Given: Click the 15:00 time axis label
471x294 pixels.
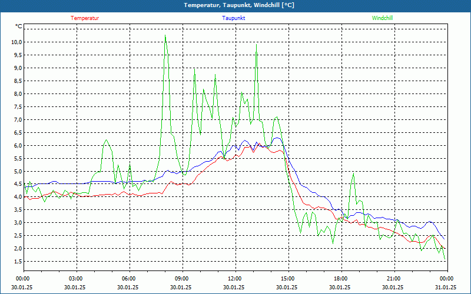Looking at the screenshot, I should click(288, 279).
